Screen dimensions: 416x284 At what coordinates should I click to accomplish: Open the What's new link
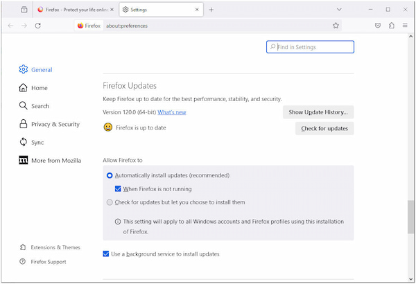172,112
